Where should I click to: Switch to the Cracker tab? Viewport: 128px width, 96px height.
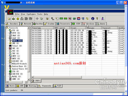50,24
